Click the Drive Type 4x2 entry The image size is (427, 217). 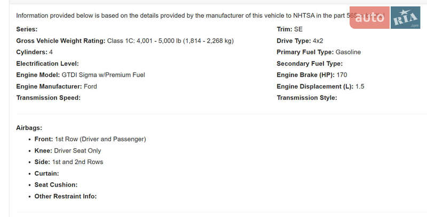click(318, 41)
